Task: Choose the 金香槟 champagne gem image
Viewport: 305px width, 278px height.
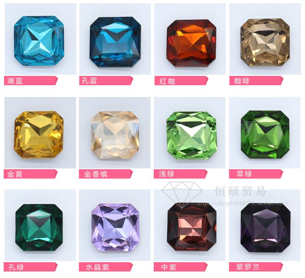Action: coord(115,135)
